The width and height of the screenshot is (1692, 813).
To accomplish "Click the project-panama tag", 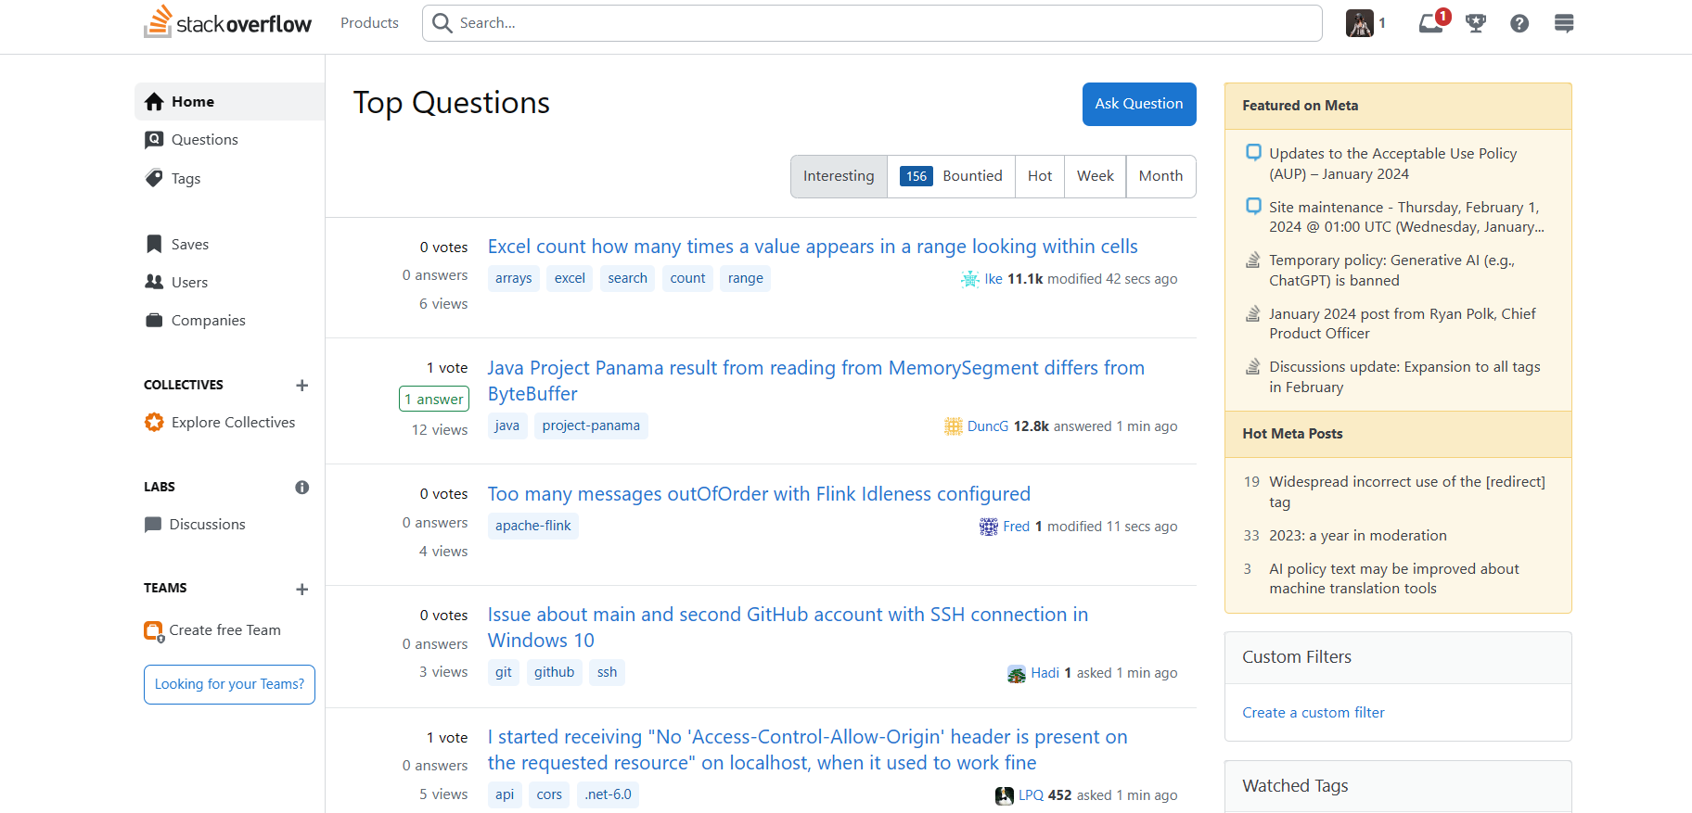I will pos(591,426).
